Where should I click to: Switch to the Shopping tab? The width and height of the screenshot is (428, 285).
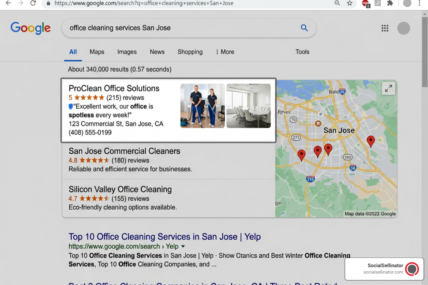[x=190, y=52]
